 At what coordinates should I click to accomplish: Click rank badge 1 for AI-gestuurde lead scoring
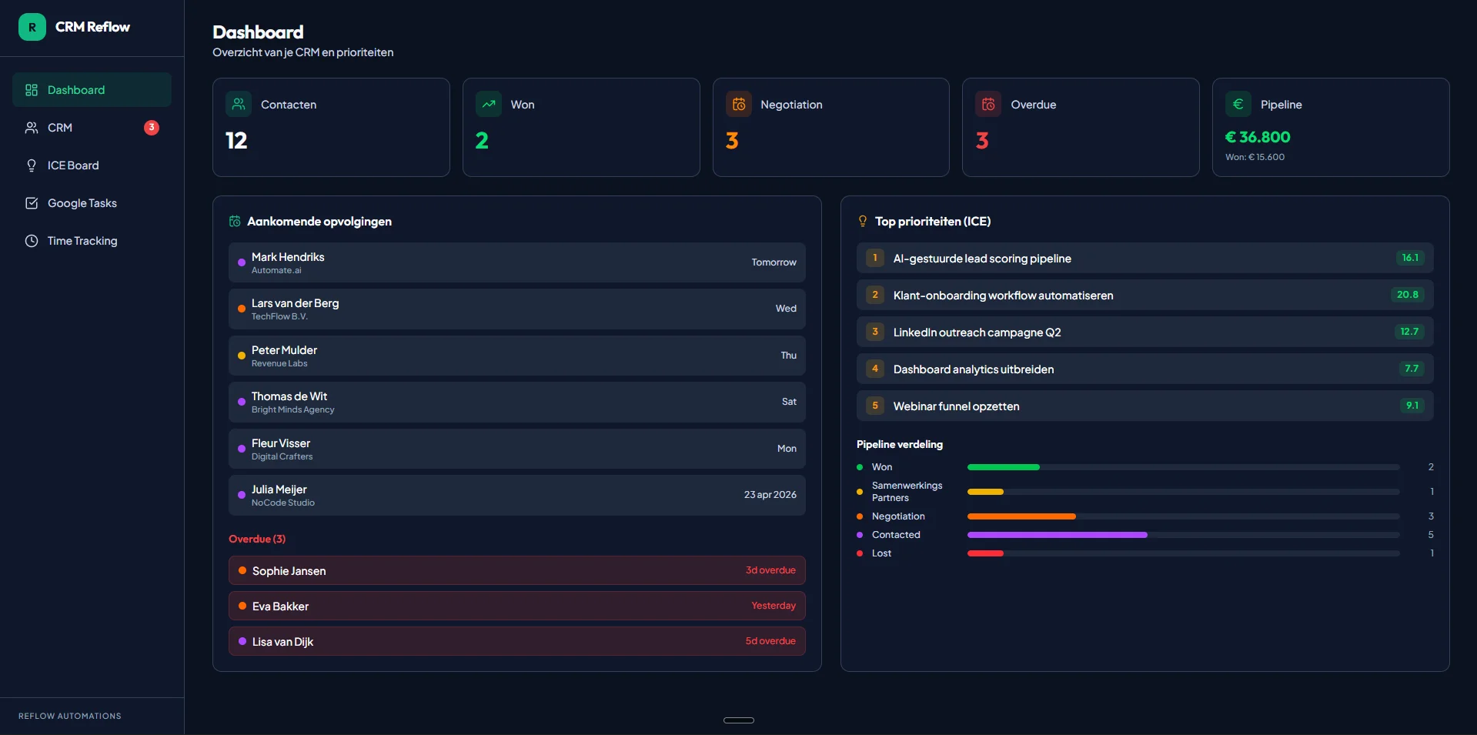(875, 258)
